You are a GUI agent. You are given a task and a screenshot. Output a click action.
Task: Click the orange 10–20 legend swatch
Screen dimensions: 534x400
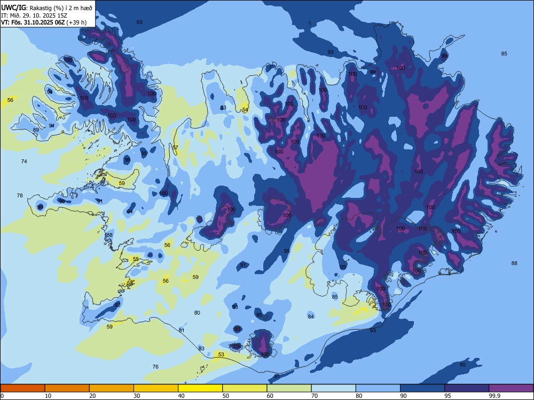click(x=67, y=388)
